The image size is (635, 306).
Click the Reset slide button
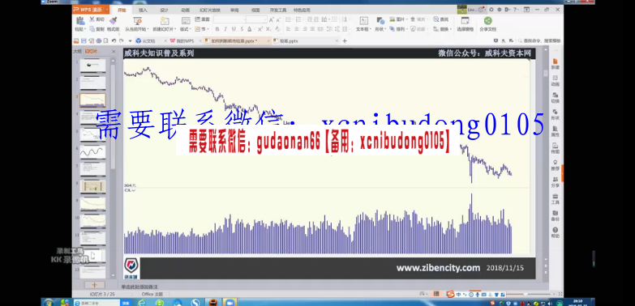[202, 19]
